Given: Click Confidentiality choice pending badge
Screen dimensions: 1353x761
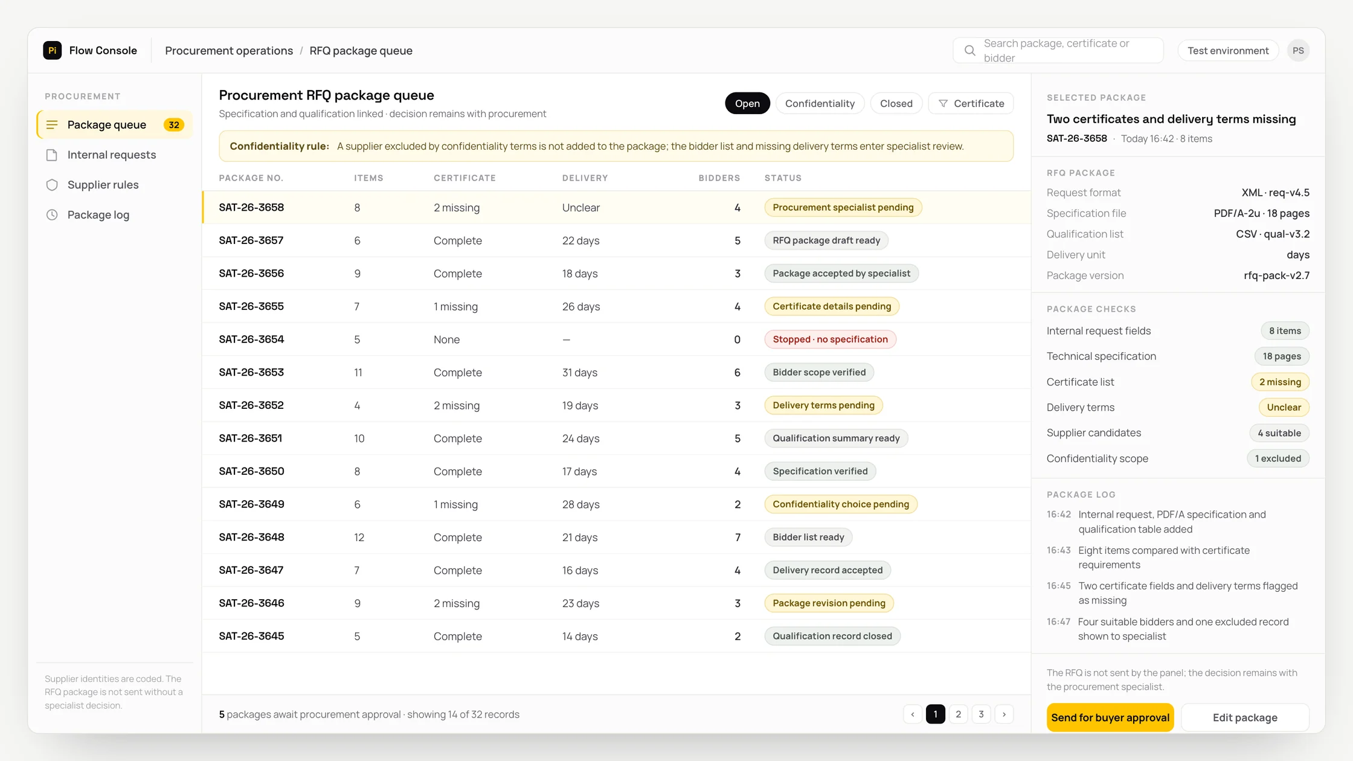Looking at the screenshot, I should point(841,504).
